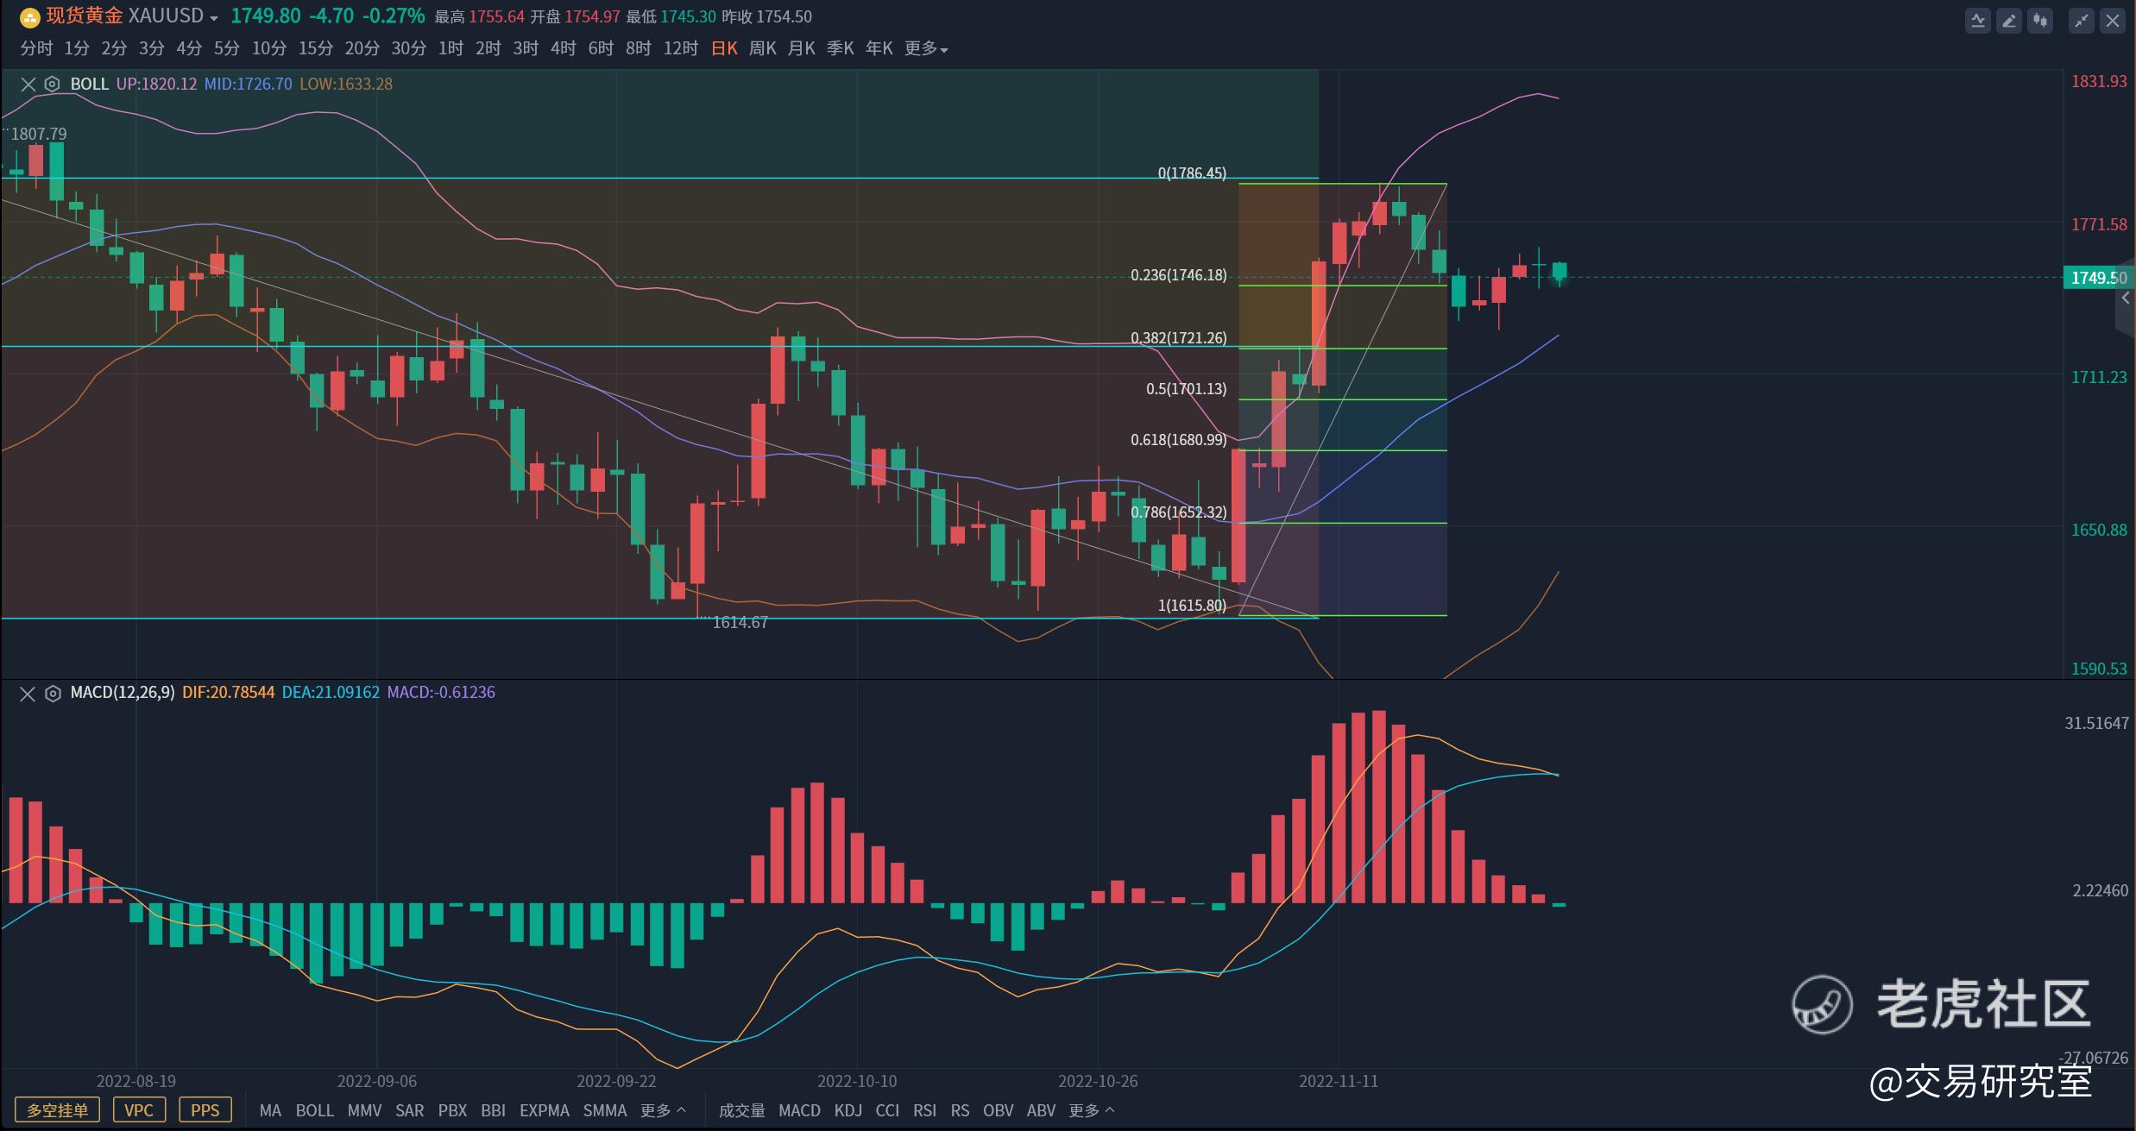The width and height of the screenshot is (2136, 1131).
Task: Click the shrink/exit fullscreen arrows icon
Action: click(x=2081, y=21)
